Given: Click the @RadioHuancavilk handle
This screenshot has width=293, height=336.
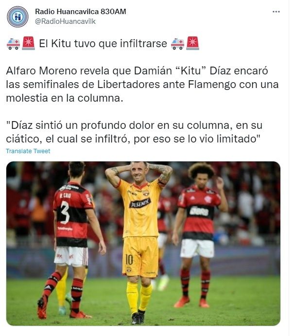Looking at the screenshot, I should (x=65, y=21).
